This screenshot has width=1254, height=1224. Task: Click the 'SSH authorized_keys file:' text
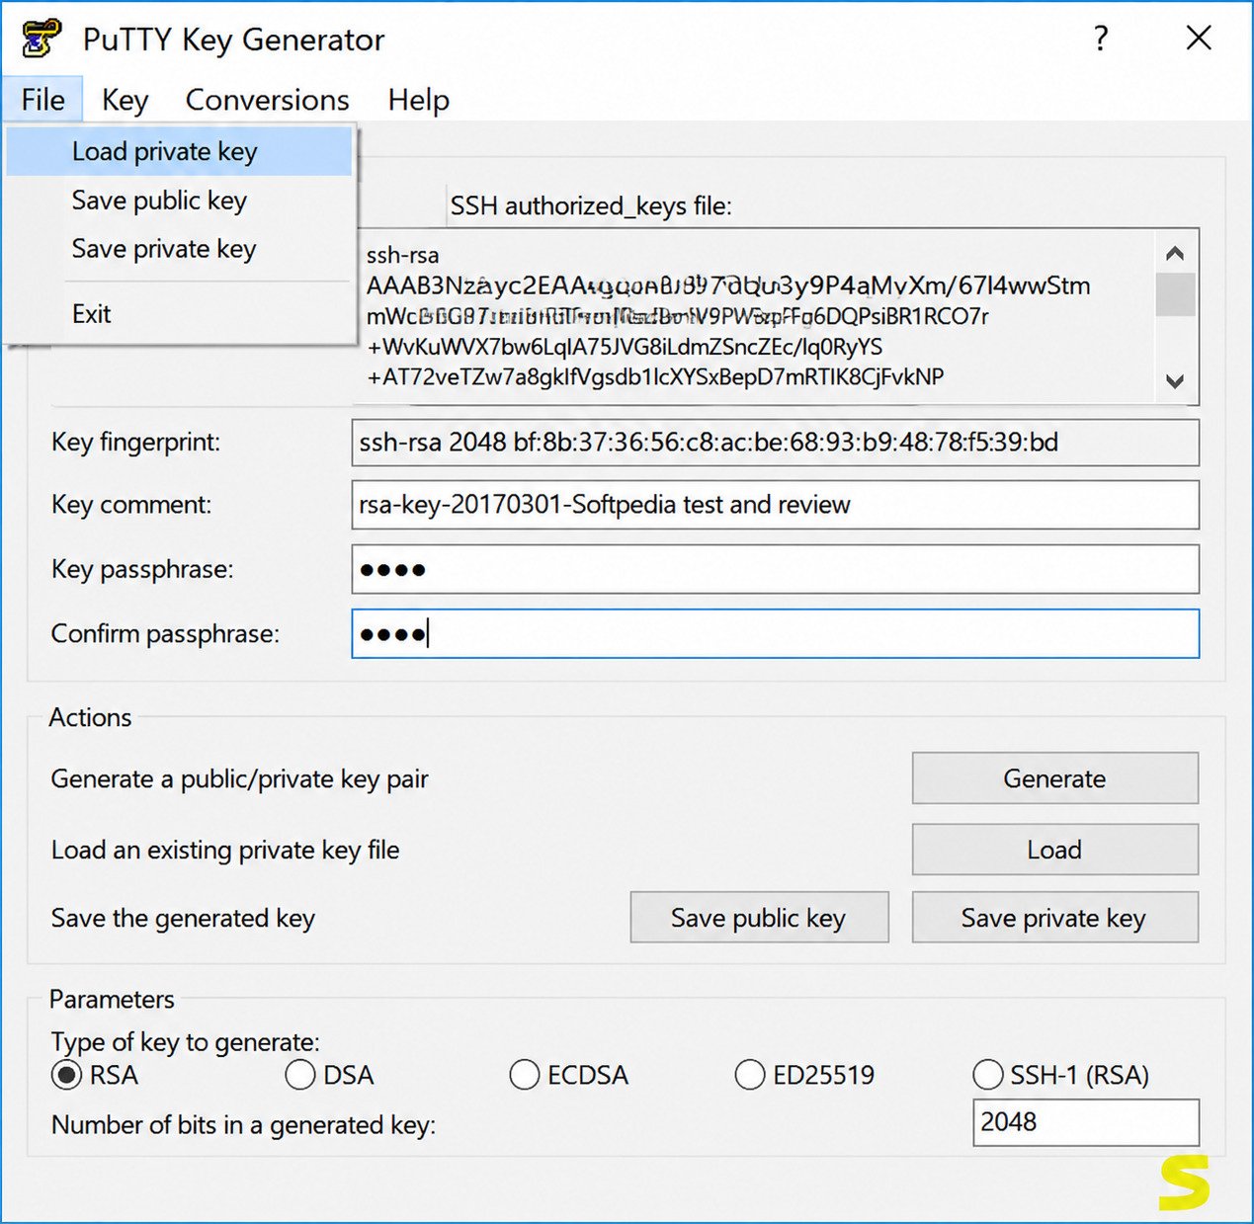coord(591,206)
